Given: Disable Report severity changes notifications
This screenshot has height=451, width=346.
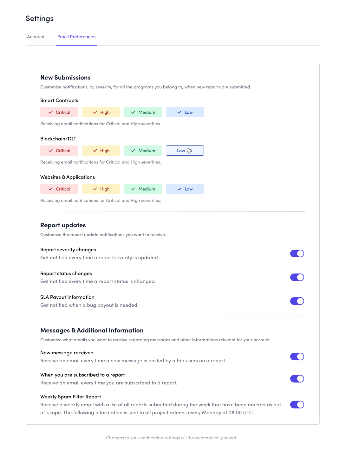Looking at the screenshot, I should 297,253.
